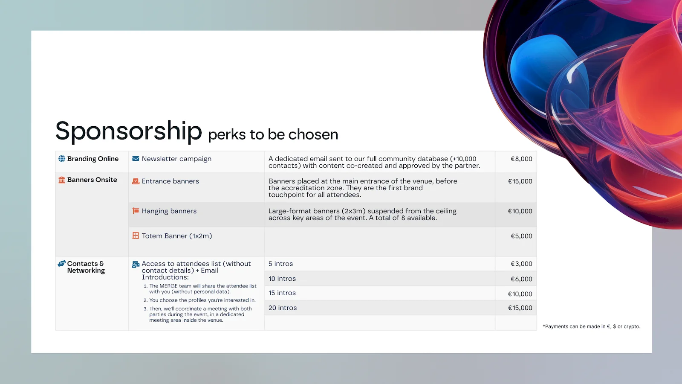Click the handshake icon beside Contacts & Networking
Image resolution: width=682 pixels, height=384 pixels.
click(x=62, y=264)
